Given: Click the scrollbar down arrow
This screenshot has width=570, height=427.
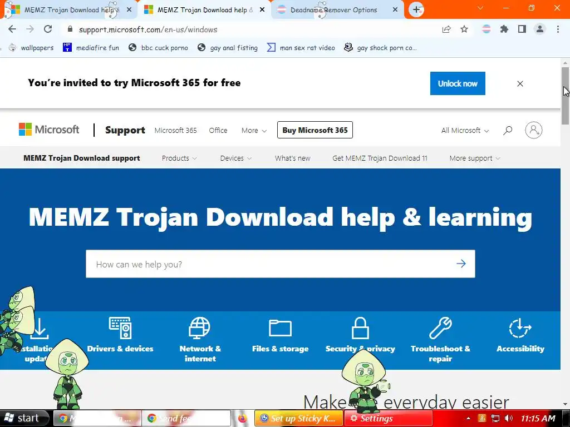Looking at the screenshot, I should (566, 404).
